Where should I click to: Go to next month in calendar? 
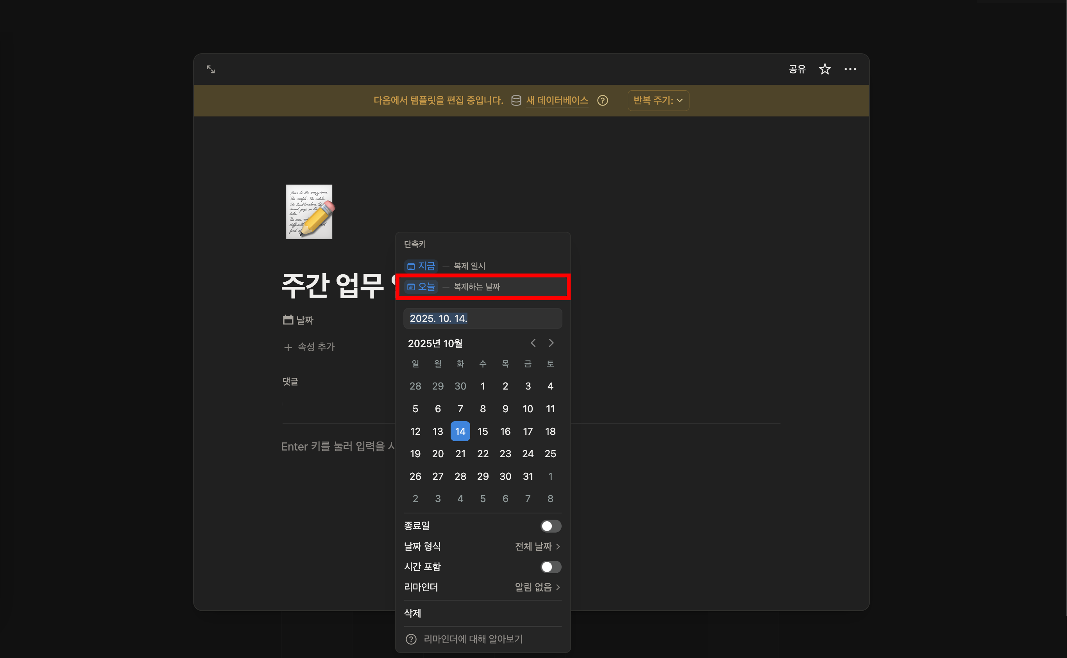551,343
